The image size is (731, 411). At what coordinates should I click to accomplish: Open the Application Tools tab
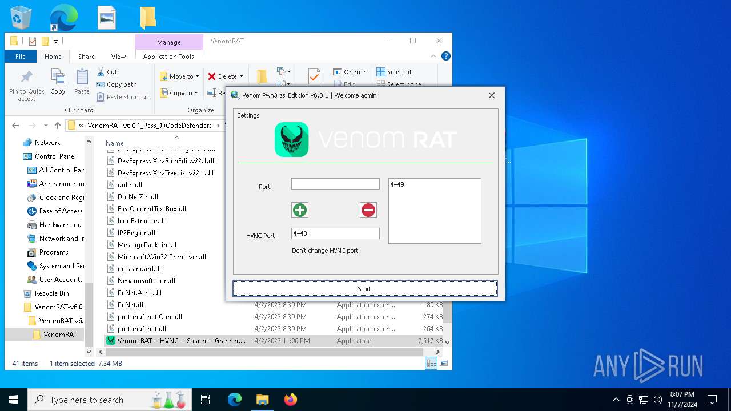[x=168, y=57]
